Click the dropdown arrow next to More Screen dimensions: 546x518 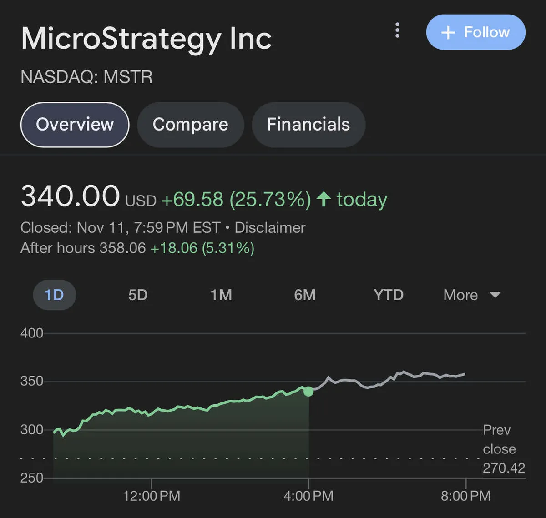[x=495, y=295]
